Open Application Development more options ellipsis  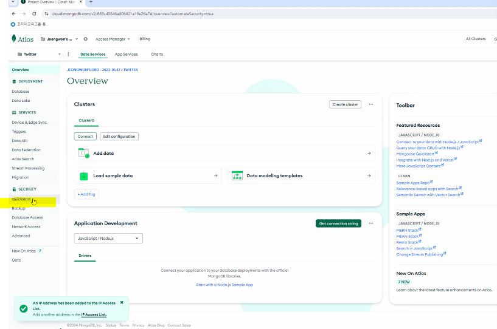pyautogui.click(x=371, y=223)
